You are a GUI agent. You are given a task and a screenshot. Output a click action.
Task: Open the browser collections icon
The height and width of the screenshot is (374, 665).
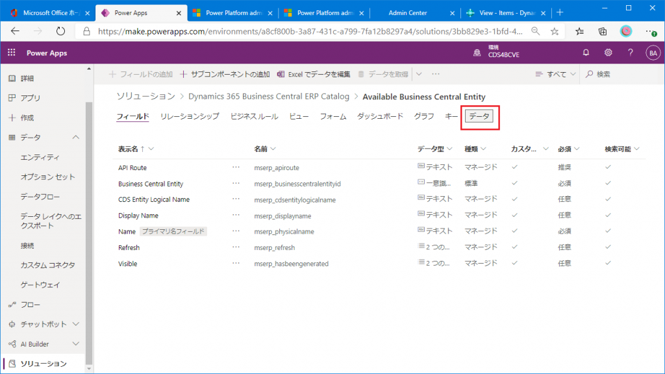click(x=602, y=31)
